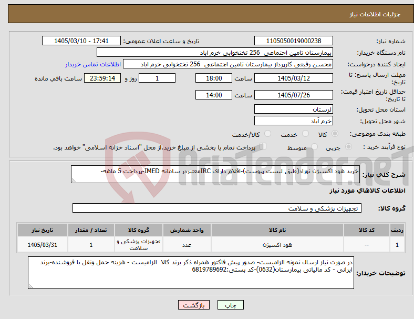Click the announcement date field 1405/03/10 - 17:41

point(81,41)
